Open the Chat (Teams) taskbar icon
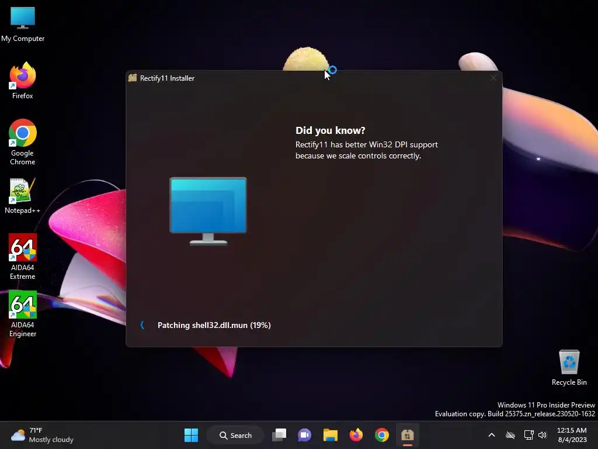The image size is (598, 449). point(305,435)
